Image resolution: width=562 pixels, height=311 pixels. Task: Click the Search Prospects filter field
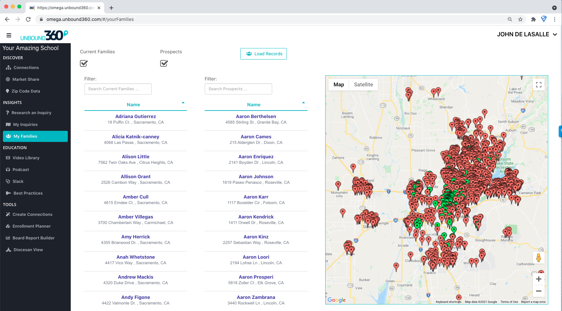point(238,89)
